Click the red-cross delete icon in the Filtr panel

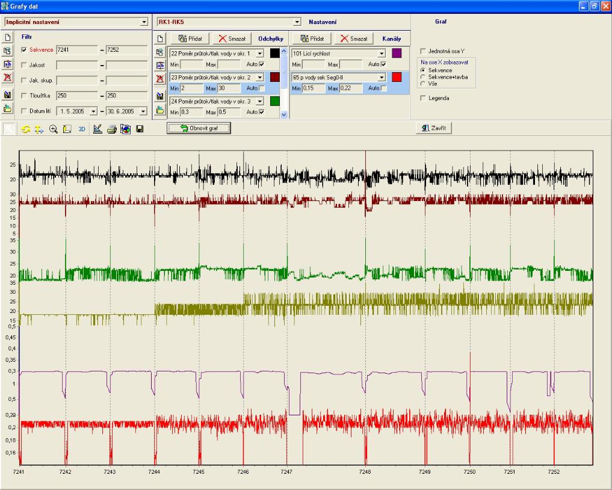point(7,77)
